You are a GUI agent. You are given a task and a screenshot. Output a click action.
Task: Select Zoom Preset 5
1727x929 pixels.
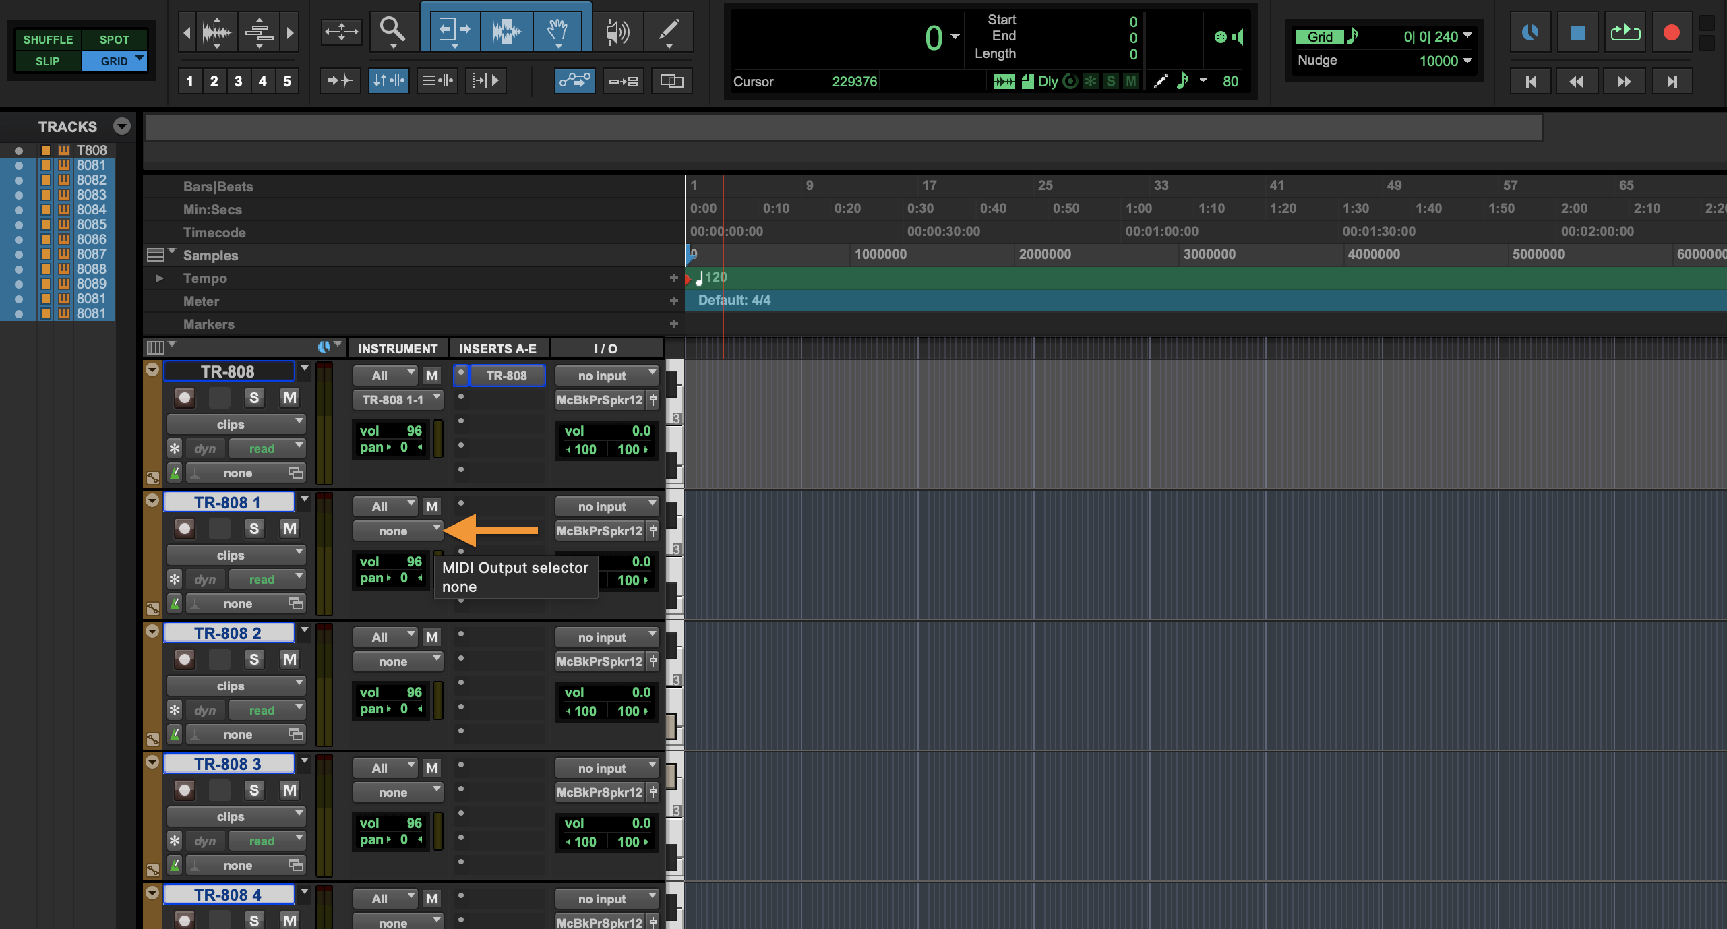[x=287, y=81]
